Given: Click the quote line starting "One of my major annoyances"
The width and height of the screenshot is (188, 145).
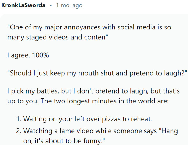Looking at the screenshot, I should point(89,27).
